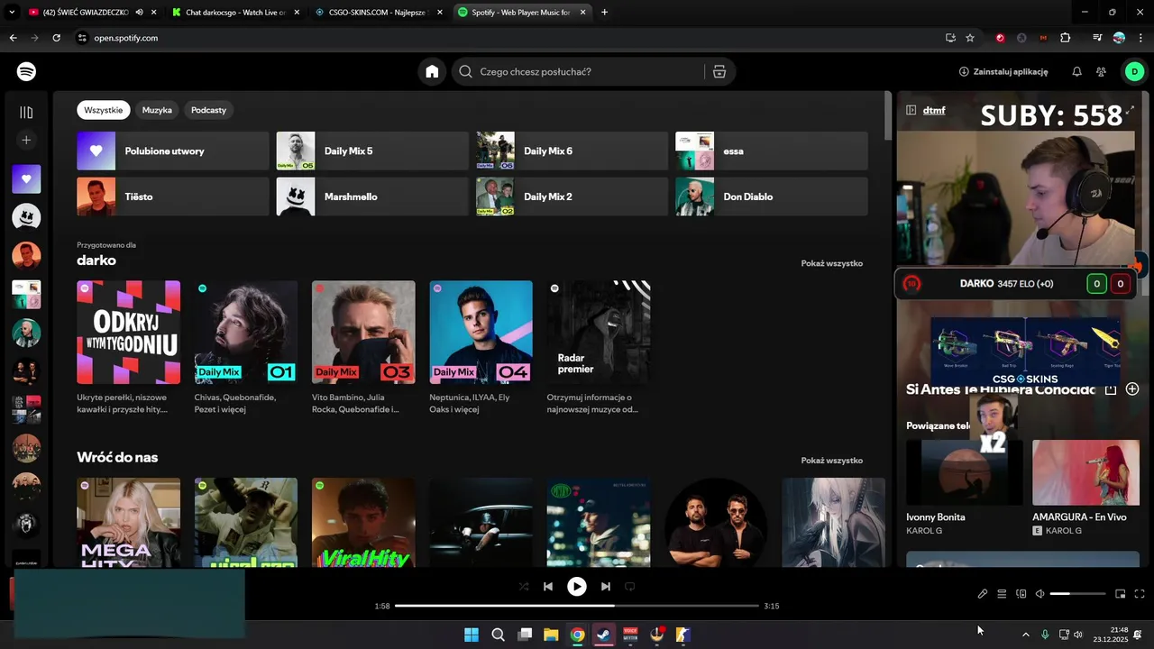The height and width of the screenshot is (649, 1154).
Task: Bookmark this page with star icon
Action: coord(970,38)
